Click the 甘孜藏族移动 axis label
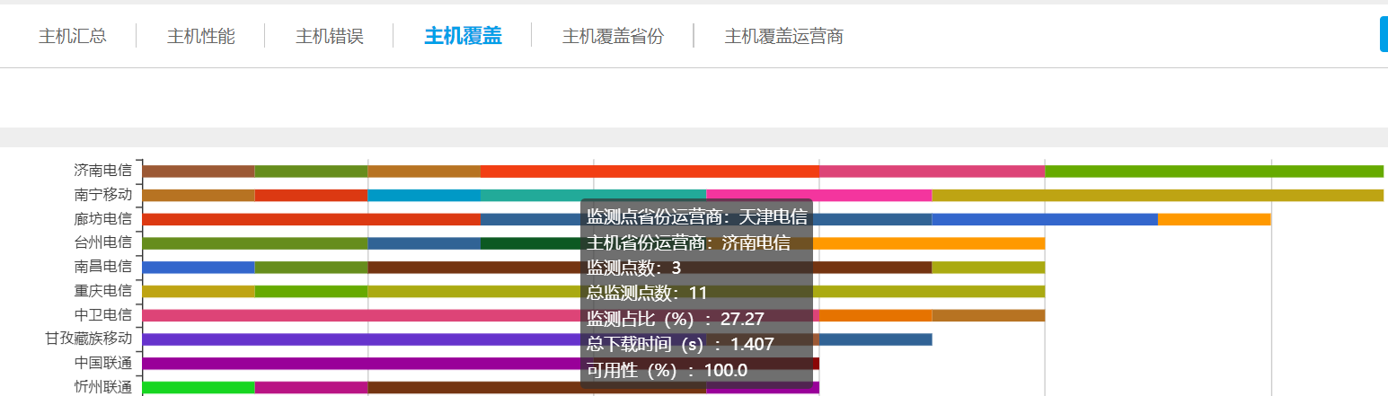Viewport: 1388px width, 396px height. (88, 339)
